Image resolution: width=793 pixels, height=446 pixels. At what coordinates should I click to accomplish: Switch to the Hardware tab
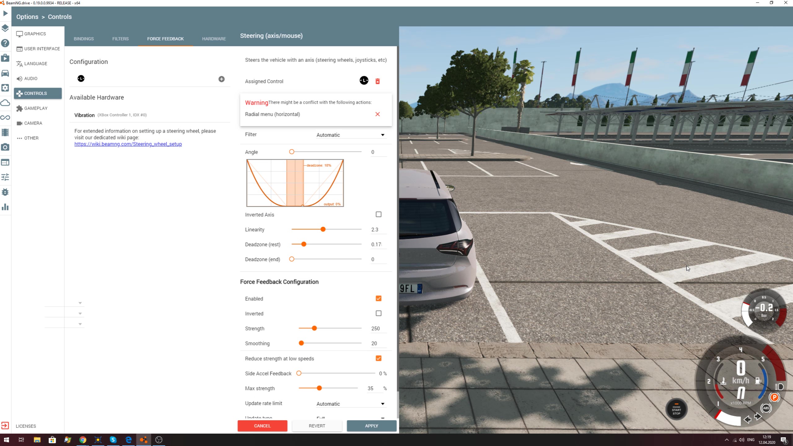[x=214, y=39]
